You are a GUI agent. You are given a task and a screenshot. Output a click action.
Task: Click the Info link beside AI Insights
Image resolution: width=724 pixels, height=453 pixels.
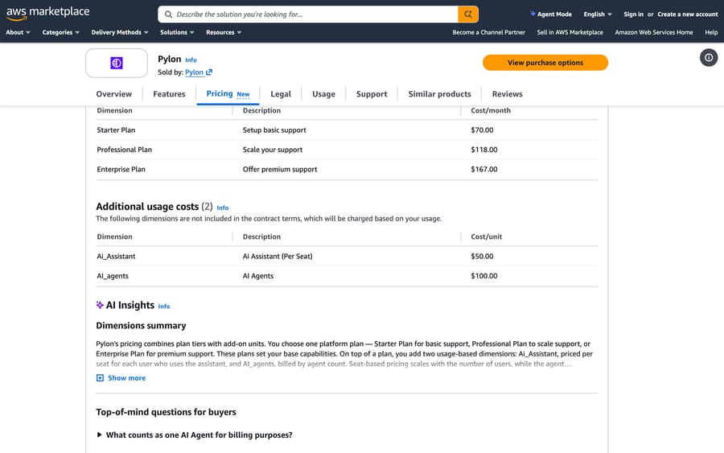(x=164, y=306)
